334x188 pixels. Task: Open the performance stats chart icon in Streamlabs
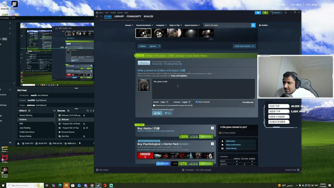coord(18,143)
